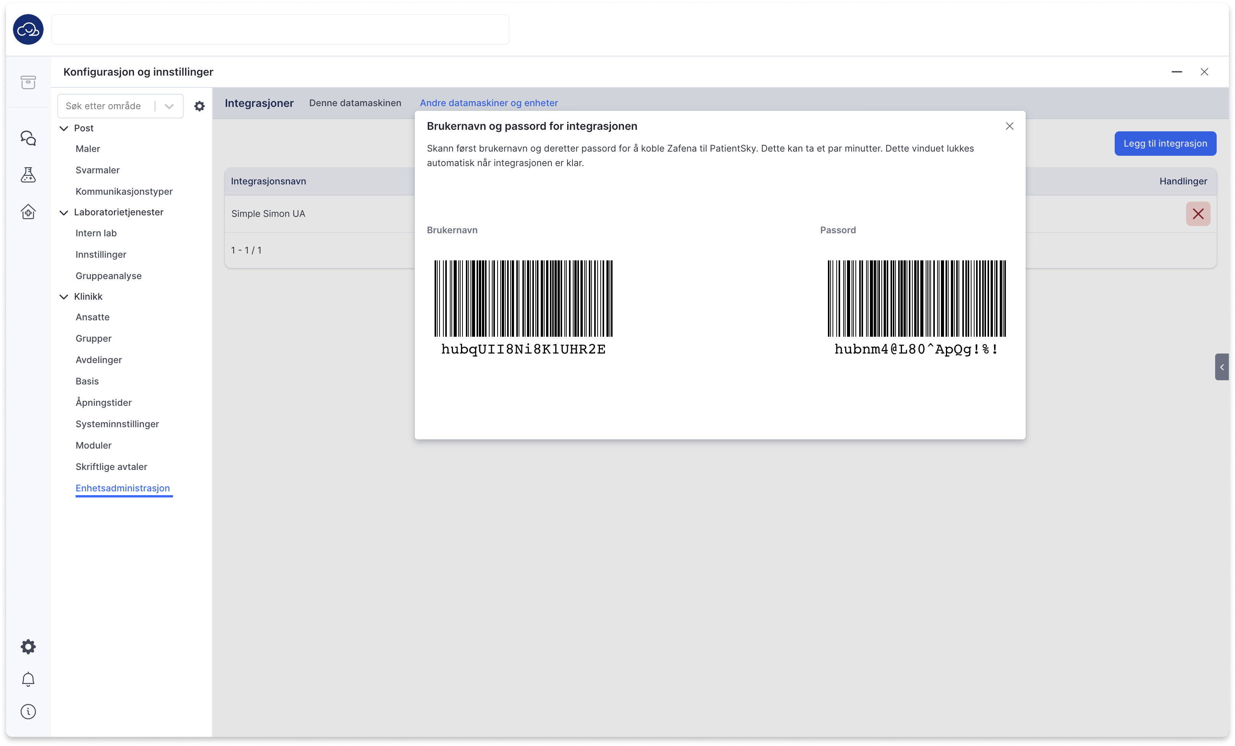The width and height of the screenshot is (1235, 746).
Task: Collapse the Klinikk tree section
Action: (x=64, y=297)
